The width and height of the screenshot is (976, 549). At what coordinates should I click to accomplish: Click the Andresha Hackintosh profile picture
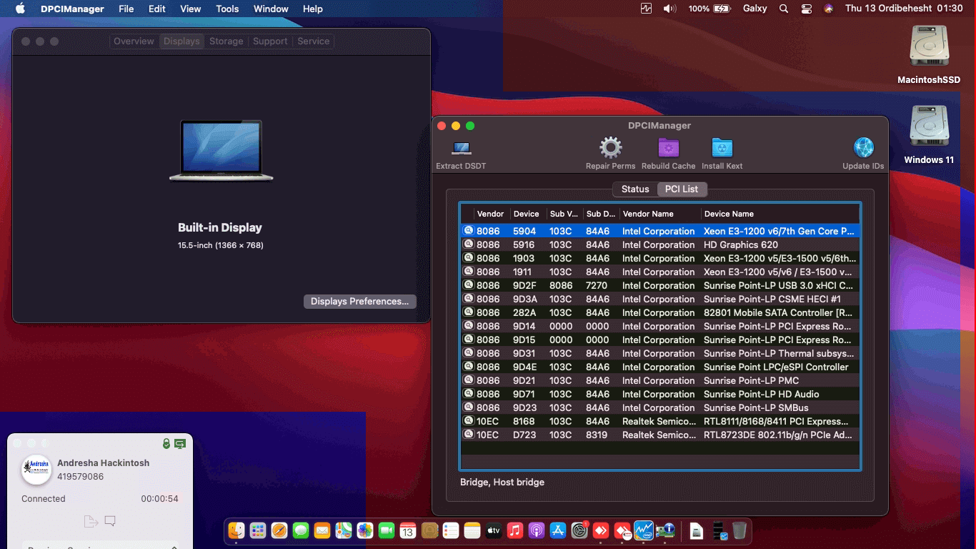(x=36, y=470)
